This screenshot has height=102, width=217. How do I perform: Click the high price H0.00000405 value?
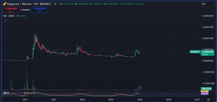pos(82,4)
